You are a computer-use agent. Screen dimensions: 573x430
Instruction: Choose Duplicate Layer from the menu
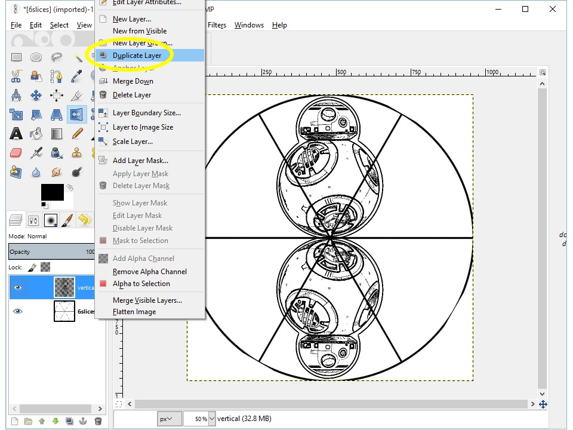click(x=150, y=55)
